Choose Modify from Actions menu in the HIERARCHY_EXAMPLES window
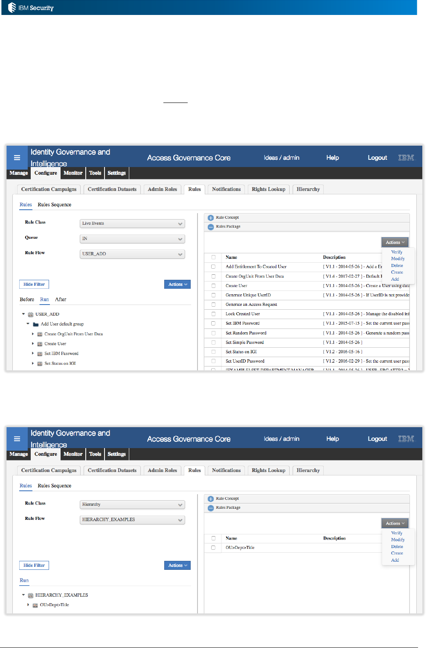427x648 pixels. (398, 540)
